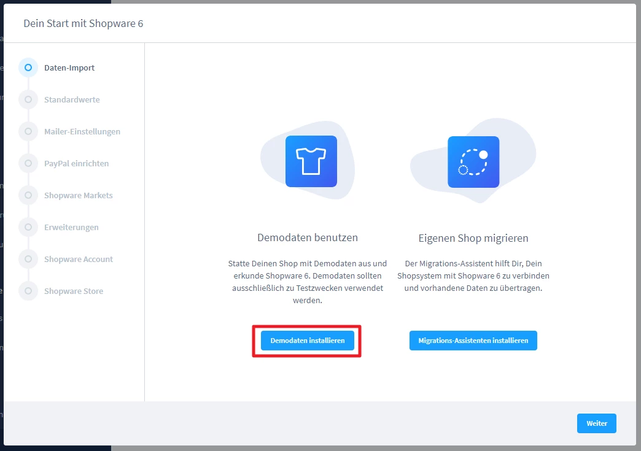Click the Shopware Markets step circle
The width and height of the screenshot is (641, 451).
[x=28, y=195]
